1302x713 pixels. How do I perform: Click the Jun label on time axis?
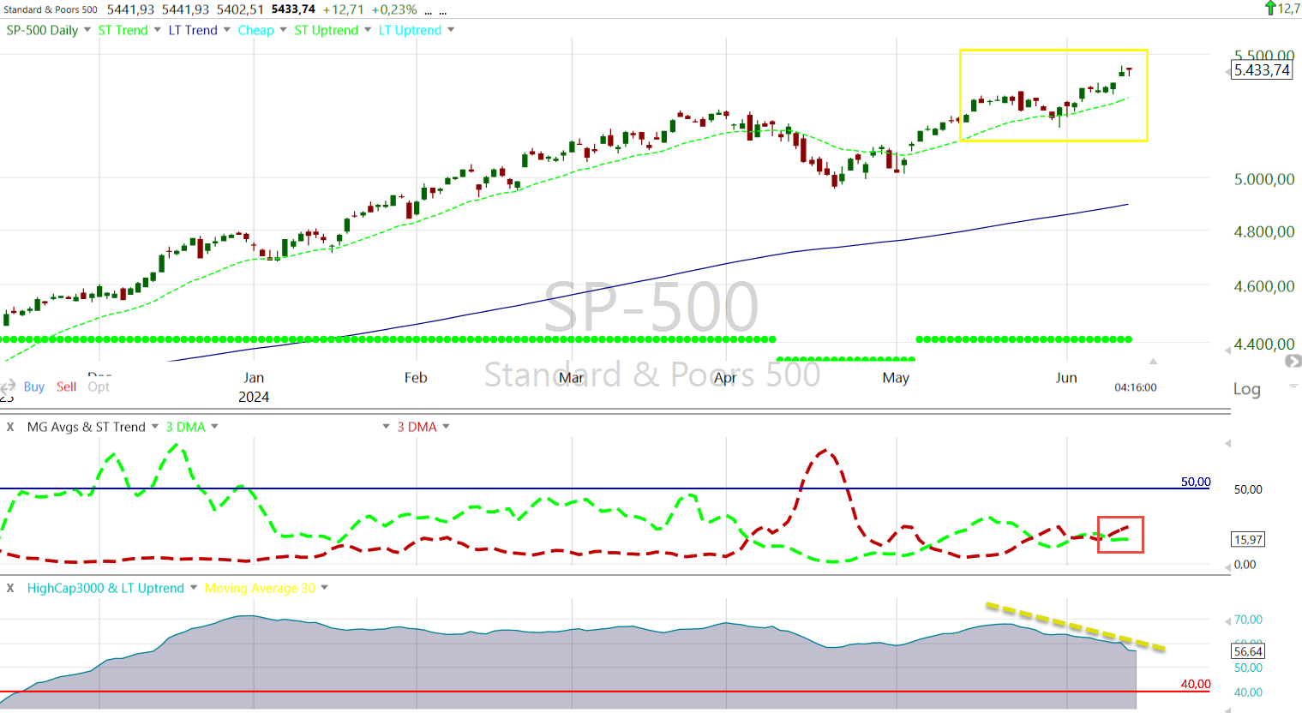pyautogui.click(x=1066, y=378)
